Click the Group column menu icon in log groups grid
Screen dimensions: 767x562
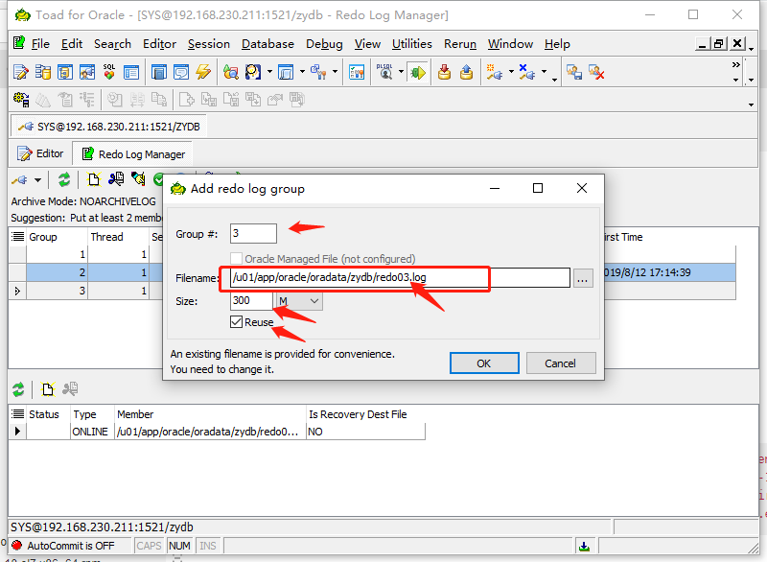coord(18,237)
